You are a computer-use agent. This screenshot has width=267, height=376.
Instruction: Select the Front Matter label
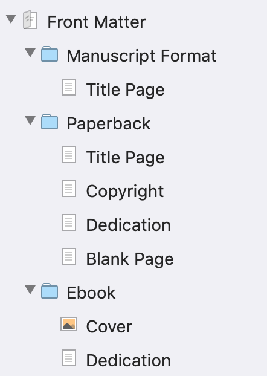97,22
